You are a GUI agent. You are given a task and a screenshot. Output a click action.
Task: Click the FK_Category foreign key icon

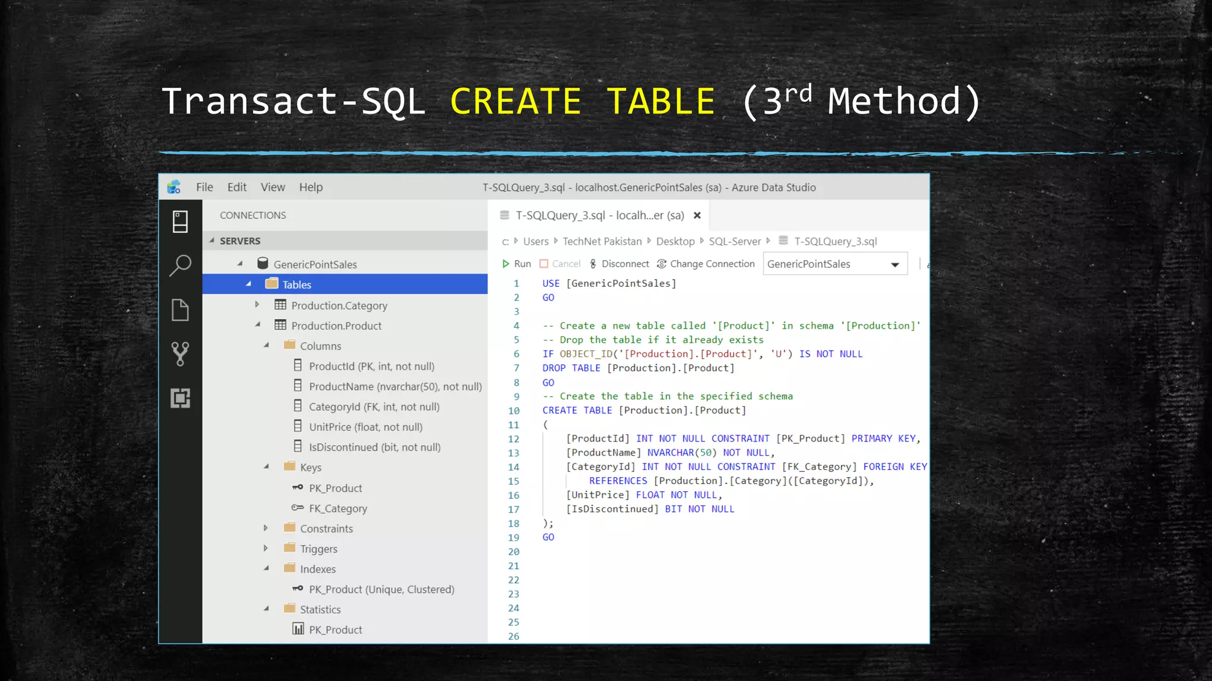point(298,508)
